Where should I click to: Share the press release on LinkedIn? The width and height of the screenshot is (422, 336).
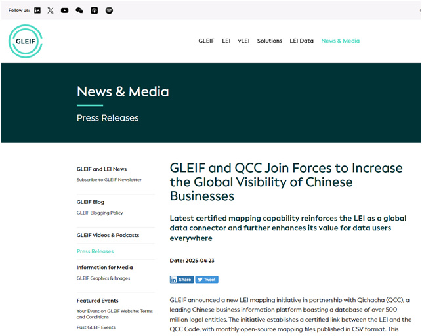click(182, 280)
